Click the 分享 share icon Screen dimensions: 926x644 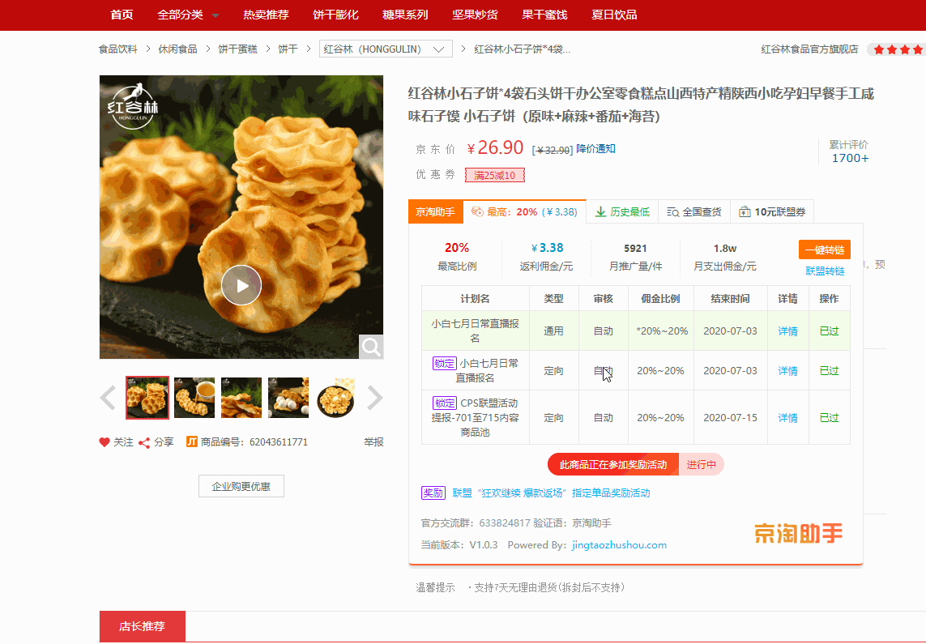point(144,443)
